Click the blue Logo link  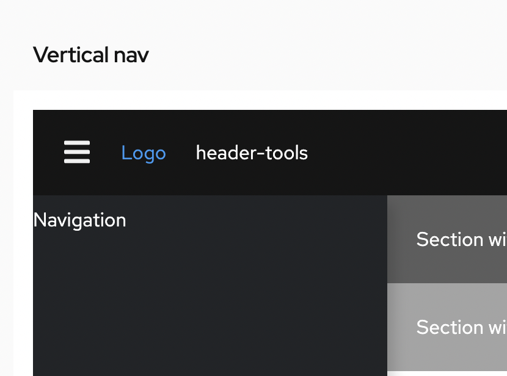click(144, 153)
